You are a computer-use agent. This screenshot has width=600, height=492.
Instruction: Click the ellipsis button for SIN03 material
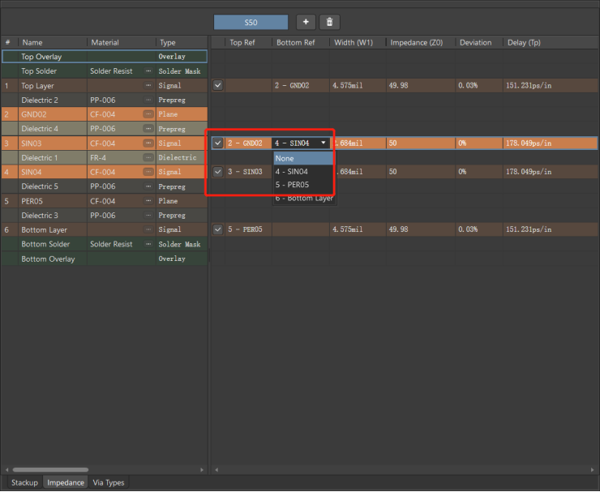point(148,143)
